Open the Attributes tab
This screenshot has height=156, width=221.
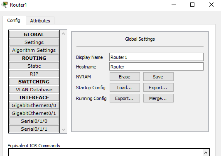(40, 21)
